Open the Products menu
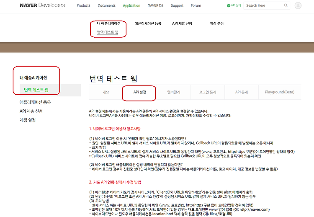This screenshot has width=314, height=217. tap(83, 5)
